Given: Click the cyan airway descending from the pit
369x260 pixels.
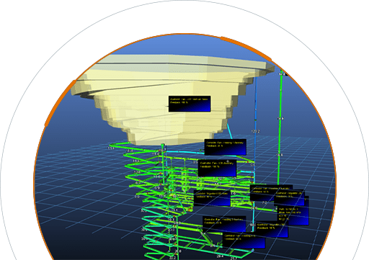Looking at the screenshot, I should tap(229, 132).
